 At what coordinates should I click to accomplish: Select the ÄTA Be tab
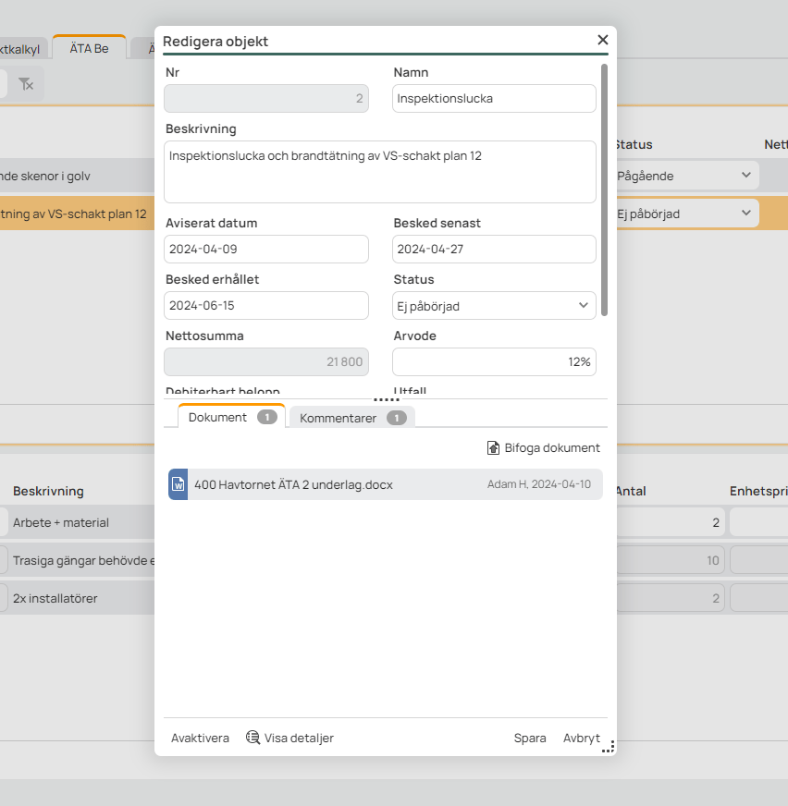pos(89,48)
